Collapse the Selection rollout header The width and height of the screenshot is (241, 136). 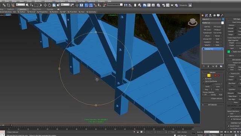(212, 72)
